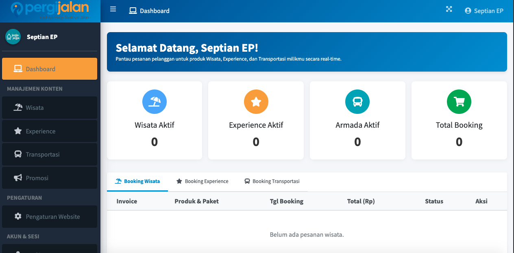Click the AKUN & SESI section label

tap(23, 236)
